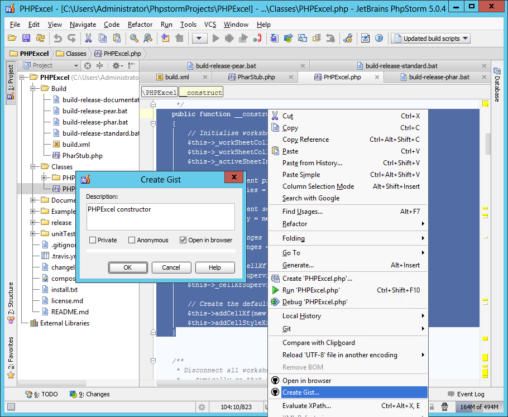The image size is (508, 417).
Task: Click the Undo toolbar icon
Action: coord(57,38)
